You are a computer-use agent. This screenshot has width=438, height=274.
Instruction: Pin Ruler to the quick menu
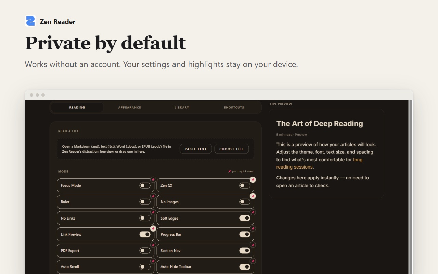153,196
